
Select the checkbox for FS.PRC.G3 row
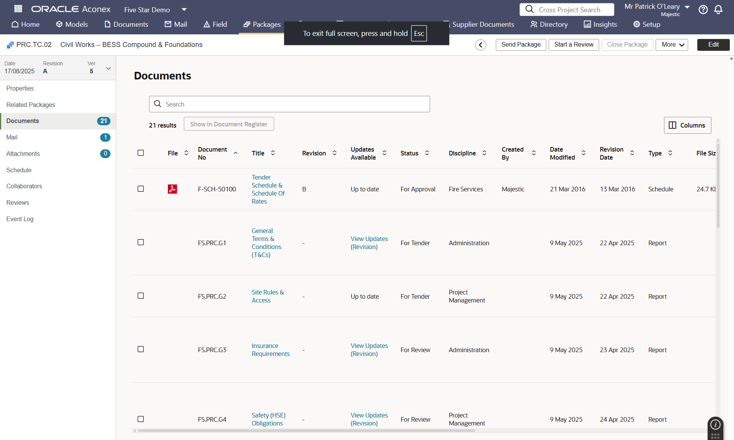pyautogui.click(x=141, y=349)
